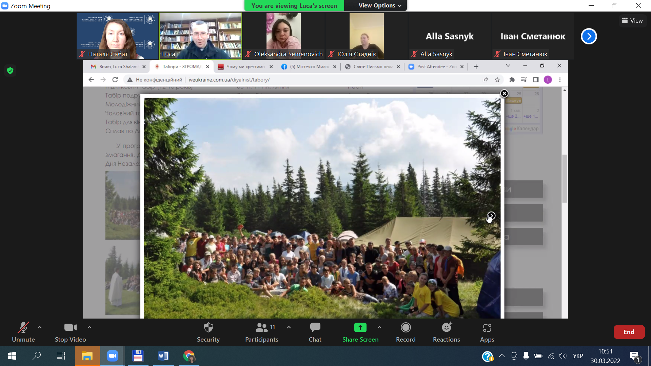Expand share screen options arrow
The width and height of the screenshot is (651, 366).
pyautogui.click(x=379, y=327)
